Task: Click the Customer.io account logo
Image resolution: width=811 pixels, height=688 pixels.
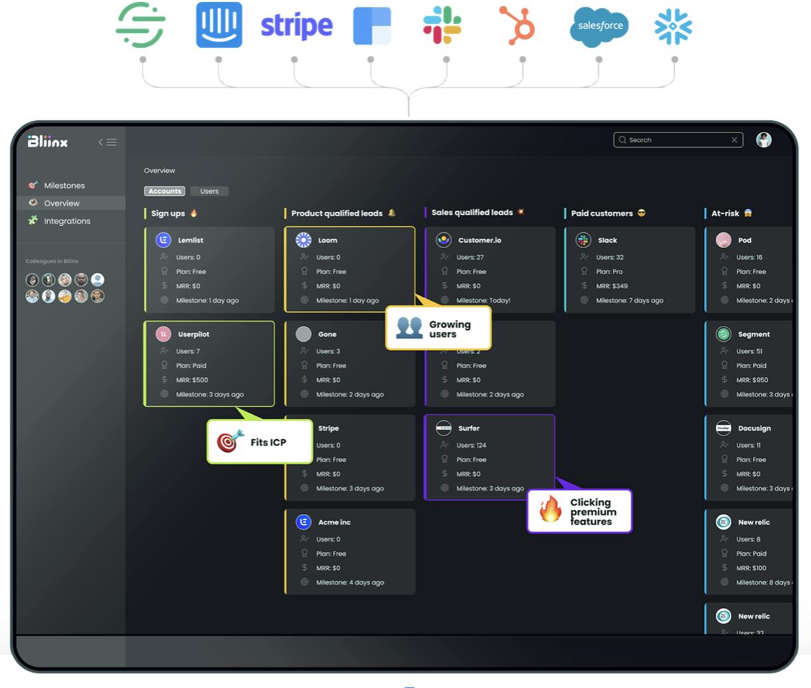Action: (443, 240)
